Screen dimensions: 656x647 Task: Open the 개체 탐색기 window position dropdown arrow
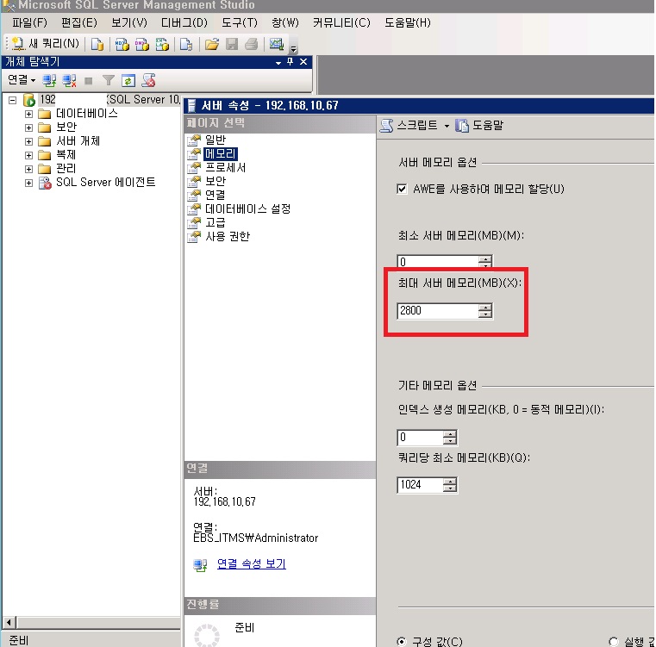(278, 63)
